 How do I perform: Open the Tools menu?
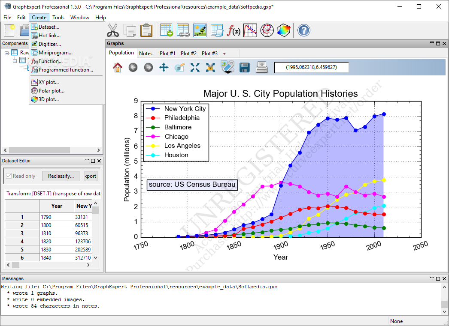point(58,18)
